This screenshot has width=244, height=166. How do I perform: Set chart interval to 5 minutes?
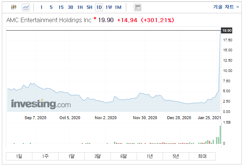point(51,7)
